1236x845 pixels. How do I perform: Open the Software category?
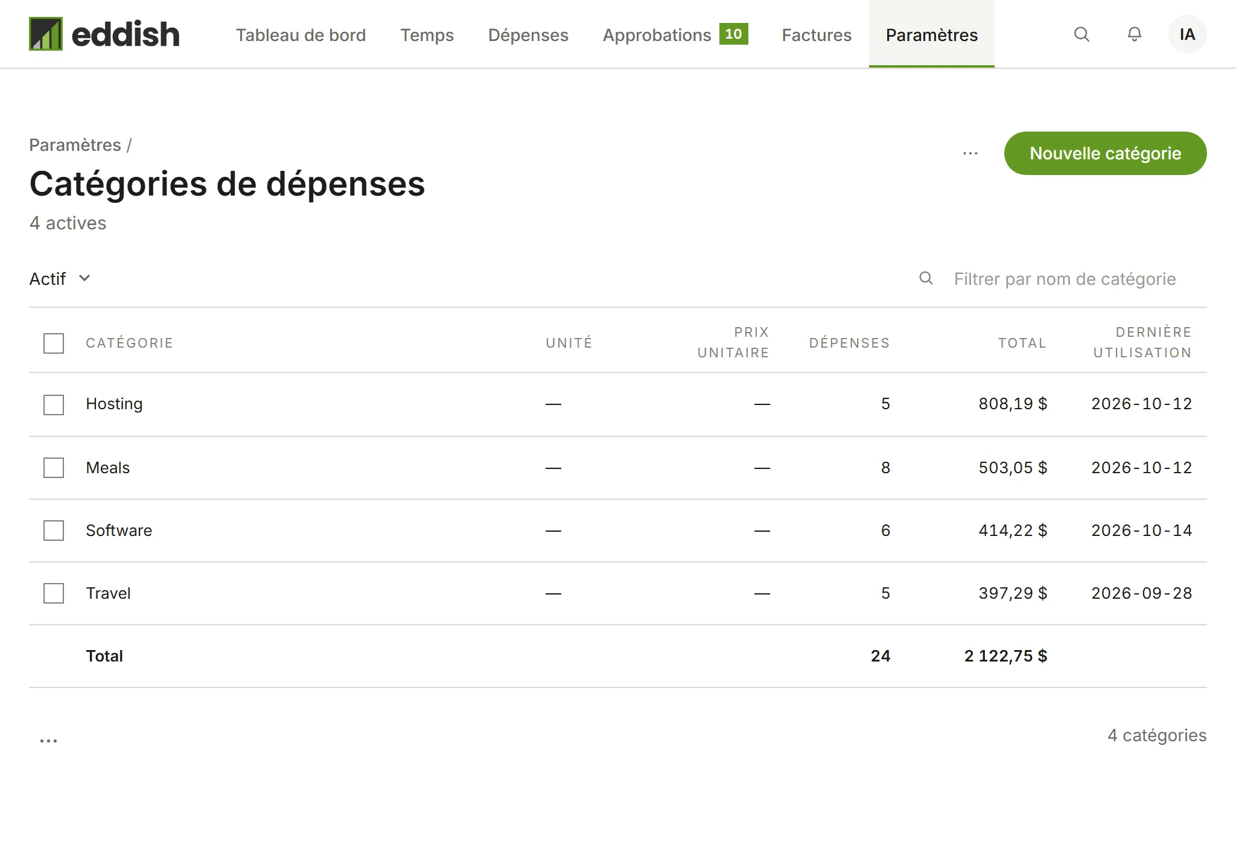(x=119, y=531)
